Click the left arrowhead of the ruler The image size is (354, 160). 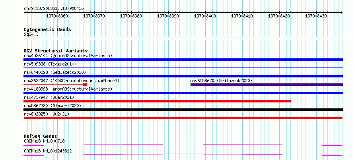coord(25,13)
